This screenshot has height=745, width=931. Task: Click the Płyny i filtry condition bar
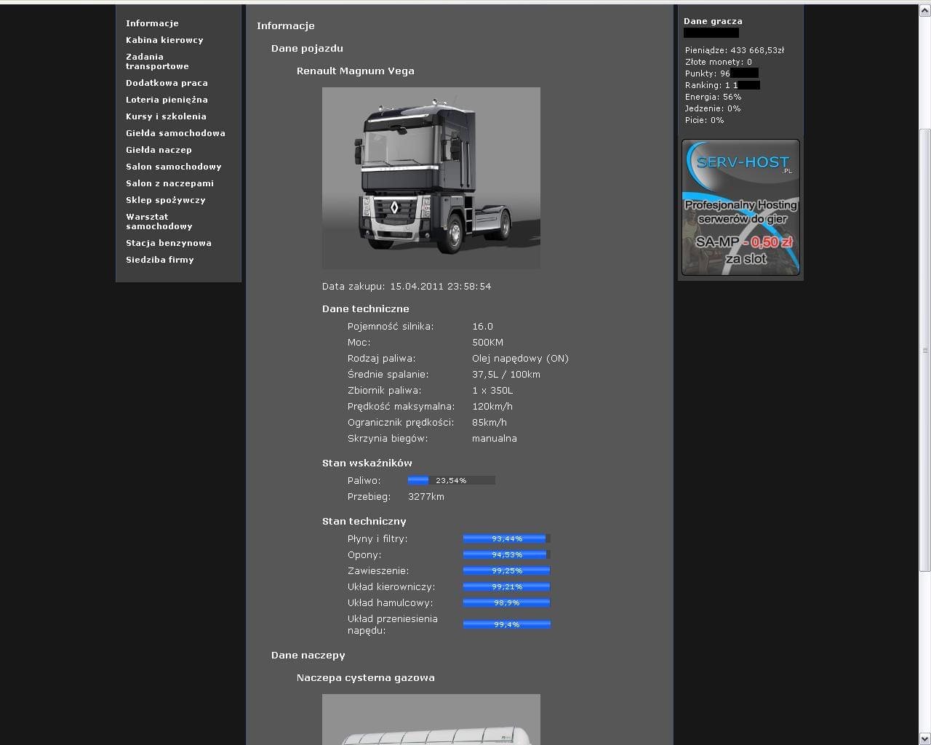tap(507, 538)
